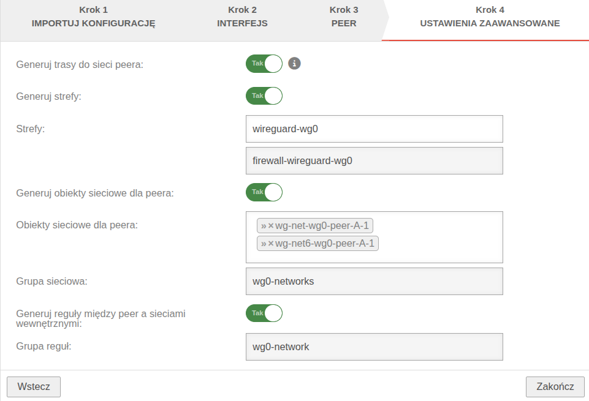Focus the Strefy field containing wireguard-wg0
The height and width of the screenshot is (401, 589).
click(x=374, y=129)
